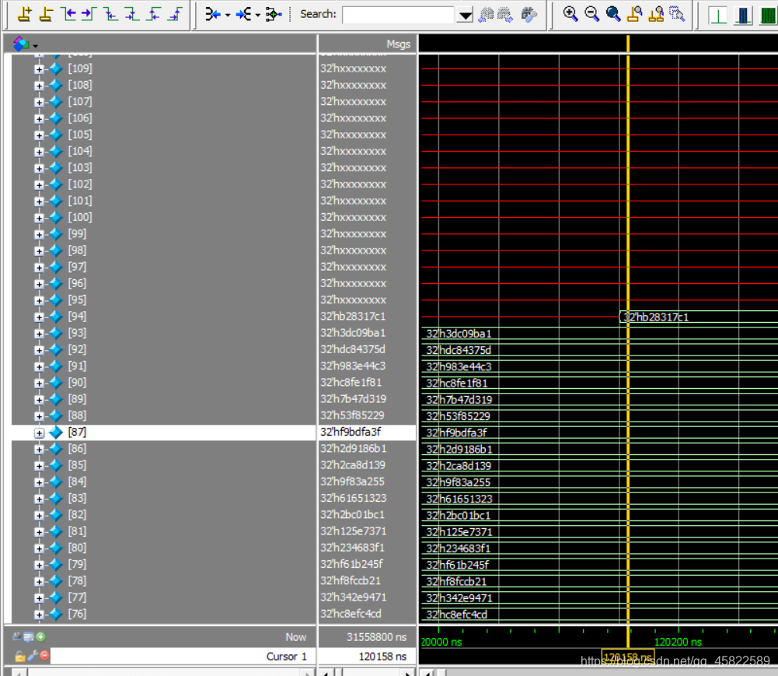Select signal row [108]

point(163,85)
